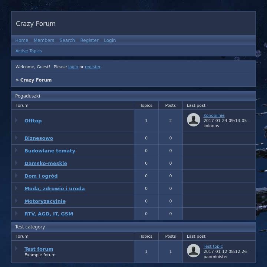Click the avatar icon beside Test topic
The height and width of the screenshot is (267, 267).
193,251
